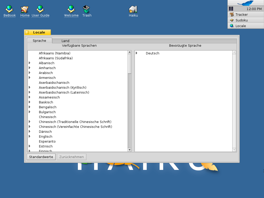Click the Locale window close box
The image size is (264, 198).
point(27,32)
